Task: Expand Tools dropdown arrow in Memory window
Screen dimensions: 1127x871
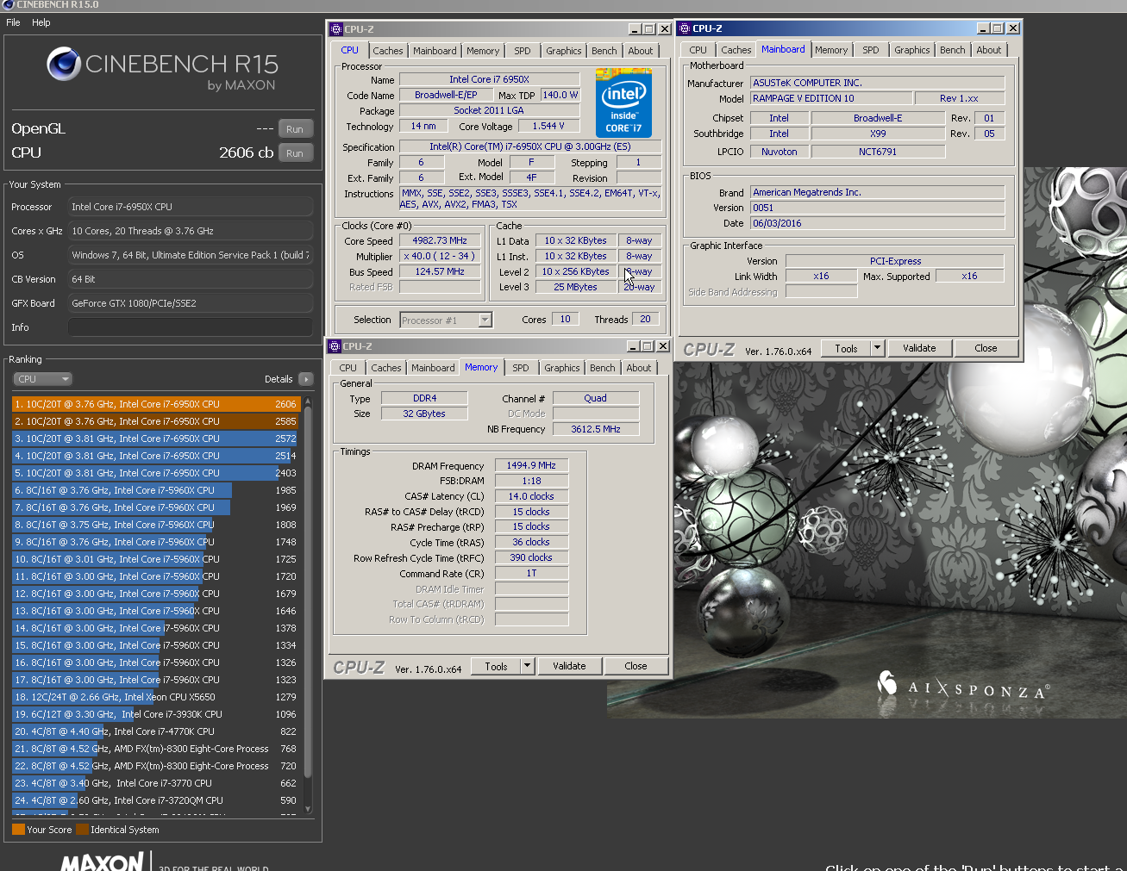Action: tap(528, 666)
